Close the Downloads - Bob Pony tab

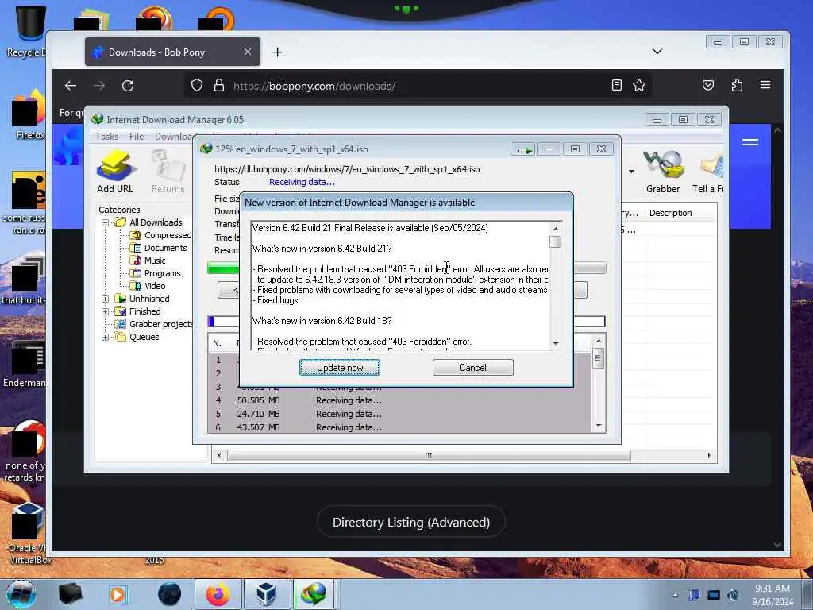coord(248,52)
